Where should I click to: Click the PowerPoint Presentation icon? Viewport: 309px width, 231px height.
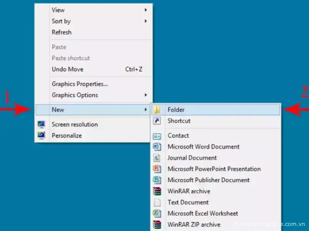[157, 169]
